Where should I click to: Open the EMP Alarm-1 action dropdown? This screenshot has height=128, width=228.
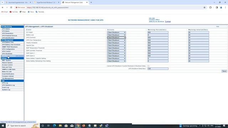116,53
